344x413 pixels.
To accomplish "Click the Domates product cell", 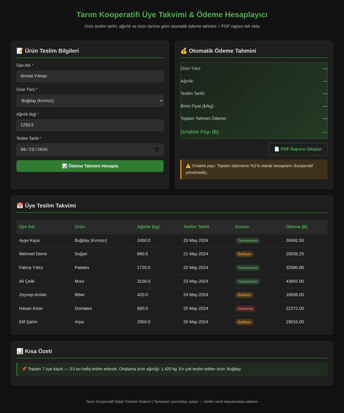I will click(x=83, y=308).
